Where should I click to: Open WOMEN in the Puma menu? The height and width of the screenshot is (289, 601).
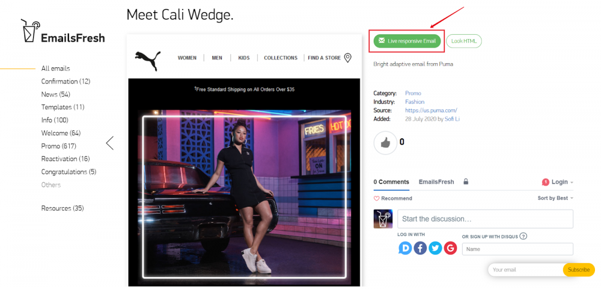(187, 58)
